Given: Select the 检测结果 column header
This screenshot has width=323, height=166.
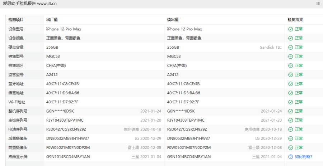Looking at the screenshot, I should click(295, 20).
